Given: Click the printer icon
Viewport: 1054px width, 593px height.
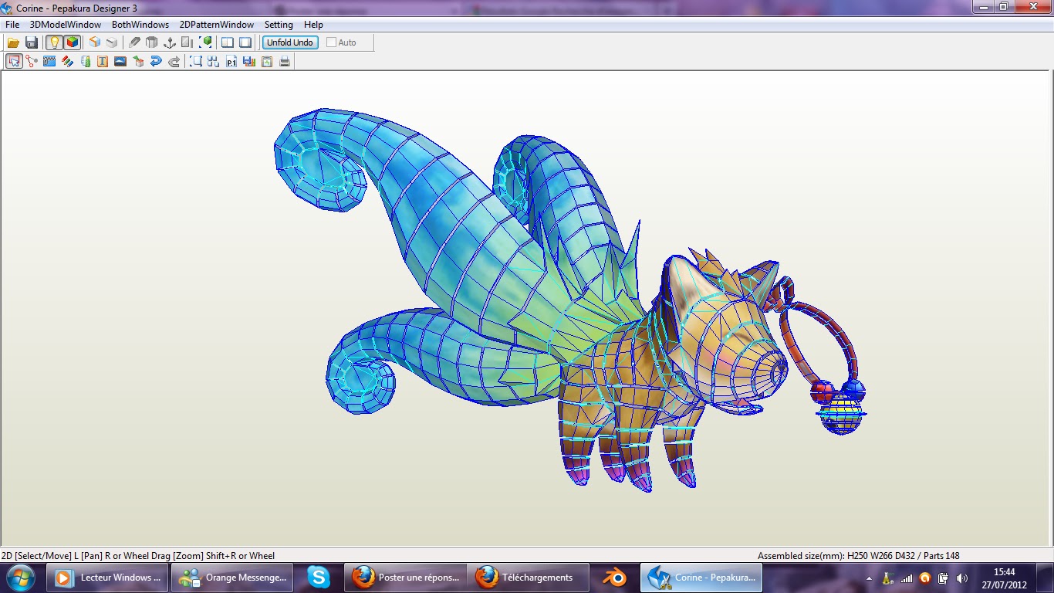Looking at the screenshot, I should [285, 61].
